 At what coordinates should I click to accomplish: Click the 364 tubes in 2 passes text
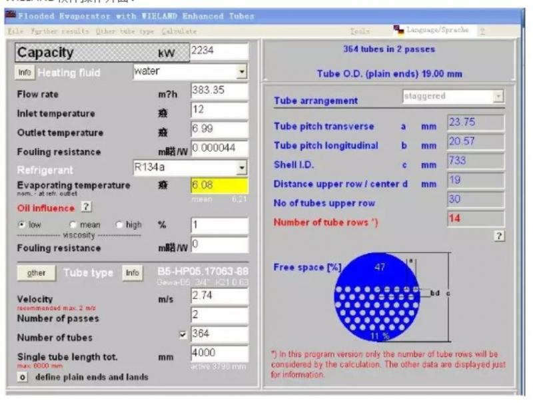(389, 49)
